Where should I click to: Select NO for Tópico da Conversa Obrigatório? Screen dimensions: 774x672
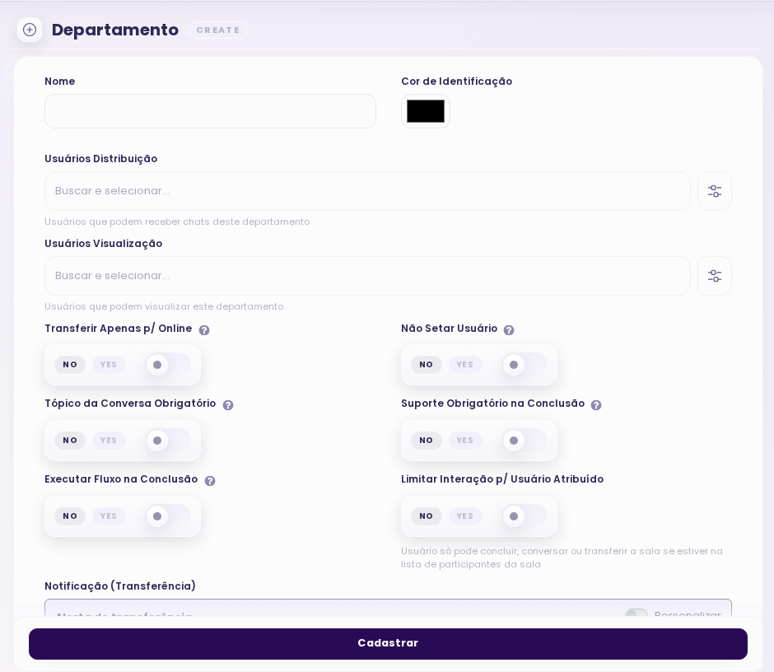pos(70,441)
